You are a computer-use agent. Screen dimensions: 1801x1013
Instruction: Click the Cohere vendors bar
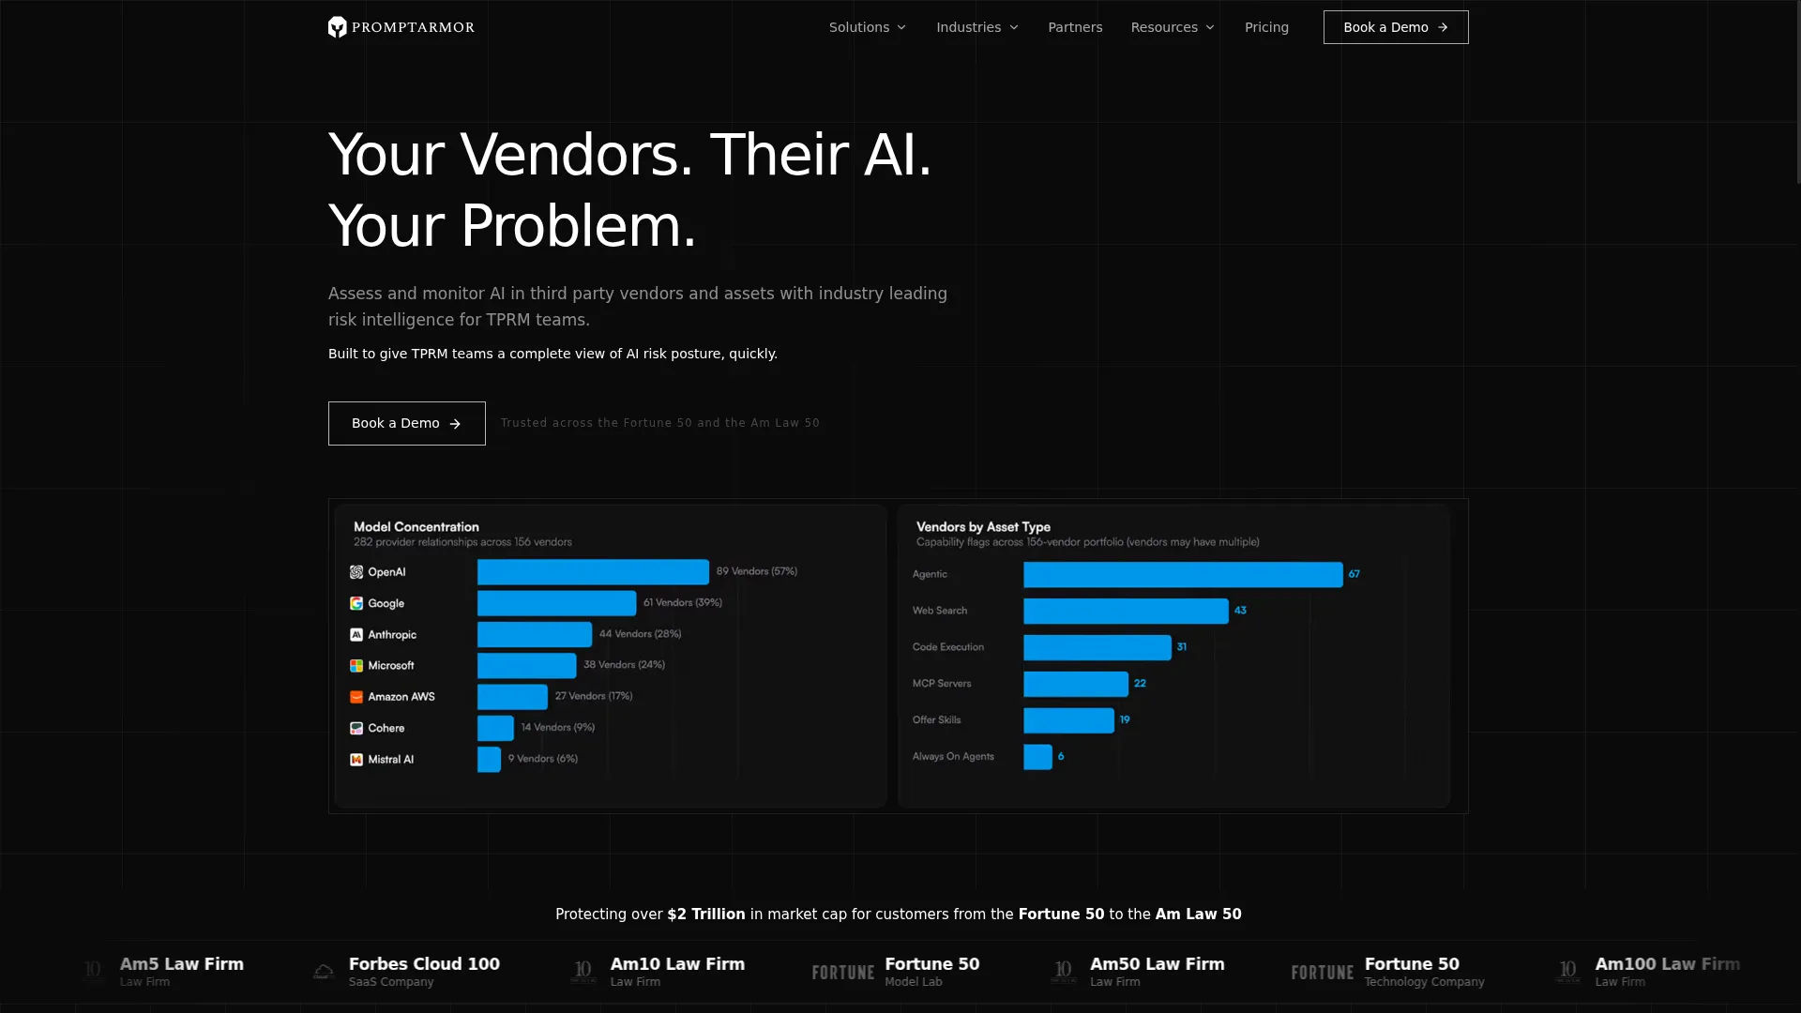(495, 728)
